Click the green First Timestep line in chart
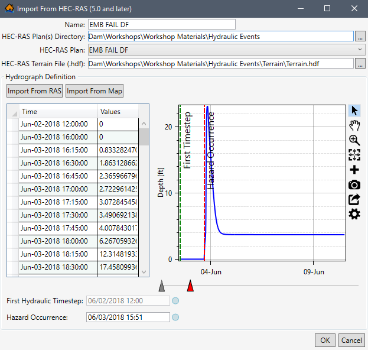Image resolution: width=368 pixels, height=350 pixels. [180, 183]
